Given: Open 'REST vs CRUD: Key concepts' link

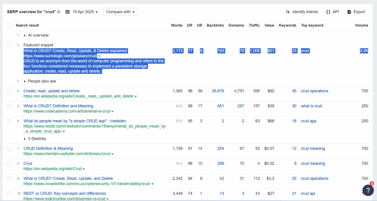Looking at the screenshot, I should pos(65,194).
